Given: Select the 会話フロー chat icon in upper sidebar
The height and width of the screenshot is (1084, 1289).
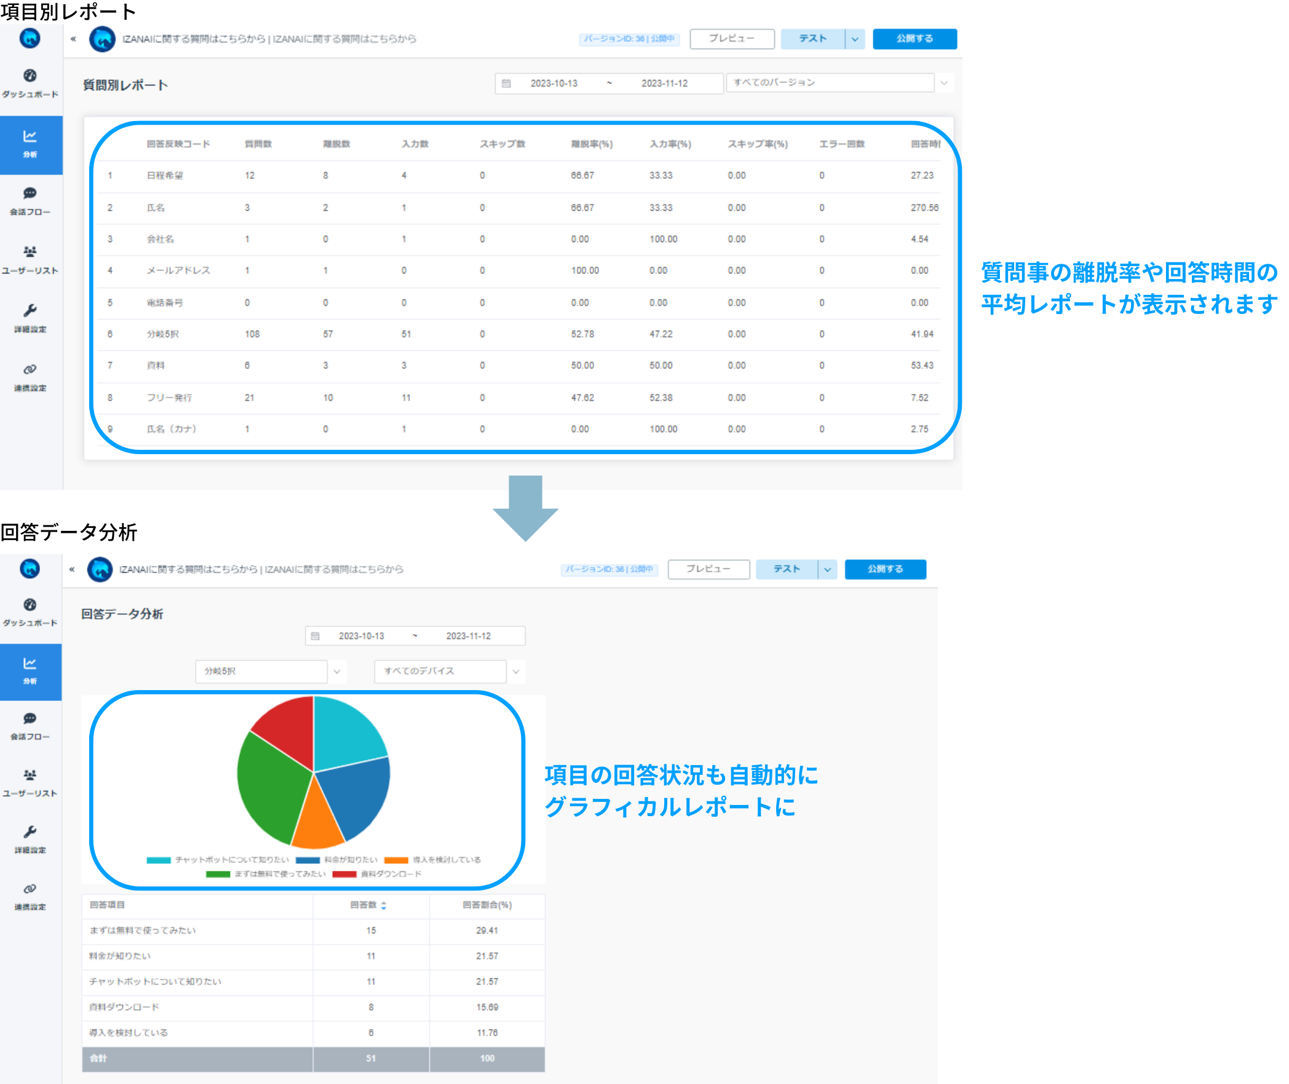Looking at the screenshot, I should click(30, 193).
